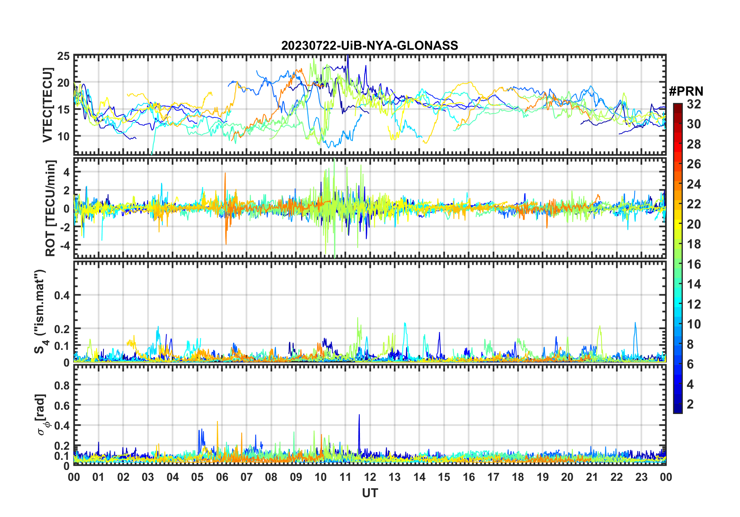Click the plot title 20230722-UiB-NYA-GLONASS
This screenshot has width=740, height=517.
[x=370, y=45]
